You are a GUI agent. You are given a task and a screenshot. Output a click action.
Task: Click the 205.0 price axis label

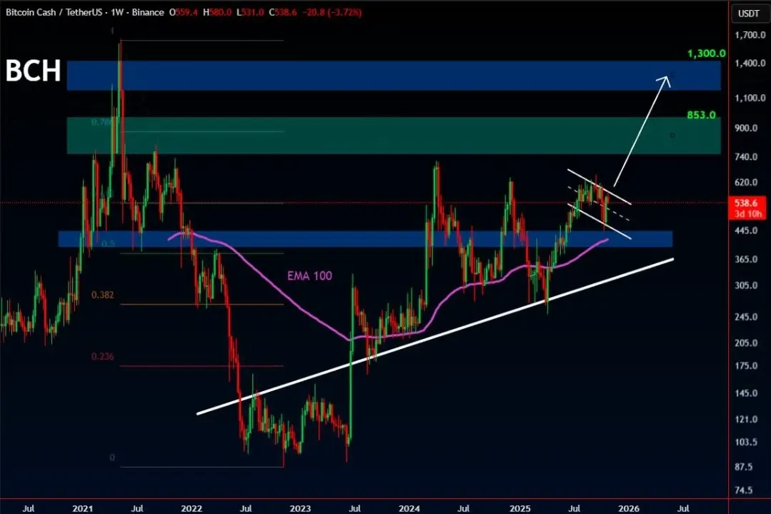point(746,343)
